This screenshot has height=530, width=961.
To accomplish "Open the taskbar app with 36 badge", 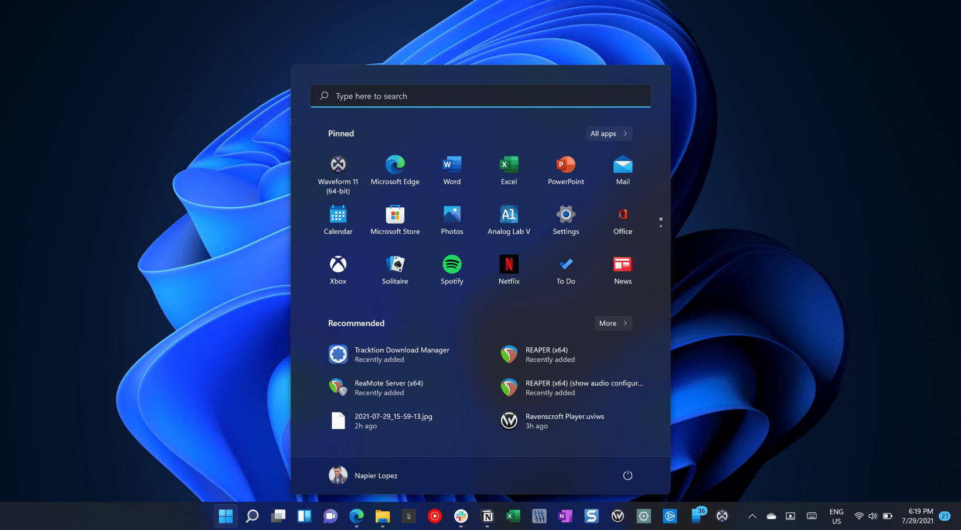I will [x=697, y=516].
